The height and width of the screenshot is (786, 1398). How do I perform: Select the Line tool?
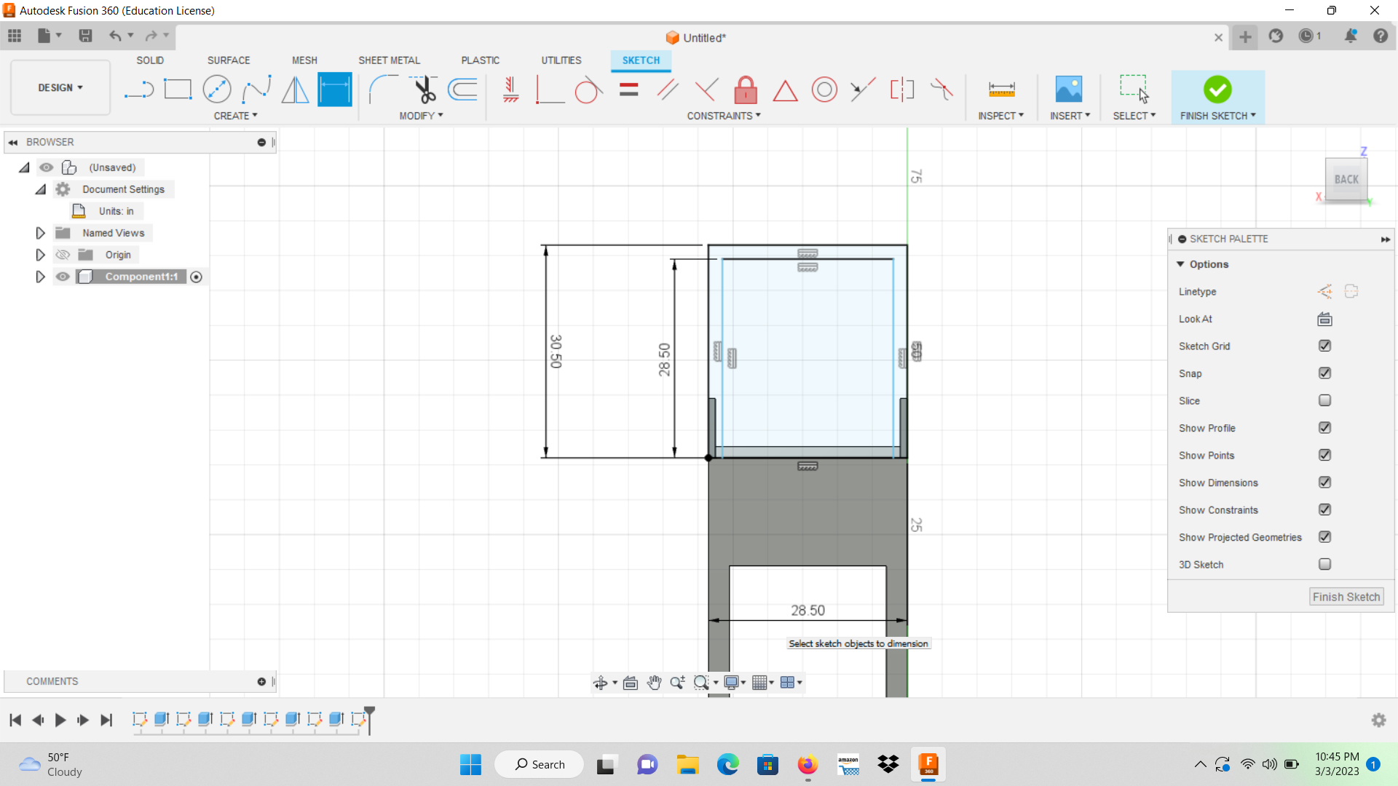[x=138, y=89]
